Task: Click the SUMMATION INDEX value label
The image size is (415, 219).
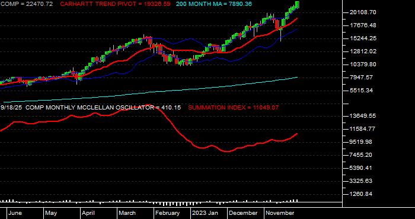Action: point(233,108)
